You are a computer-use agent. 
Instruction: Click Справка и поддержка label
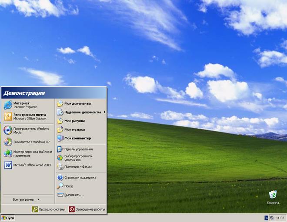tap(80, 178)
